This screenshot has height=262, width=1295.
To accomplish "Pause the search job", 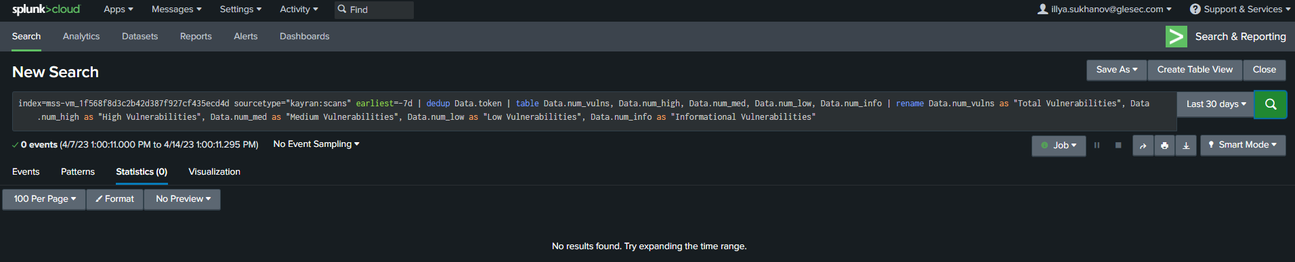I will tap(1097, 146).
